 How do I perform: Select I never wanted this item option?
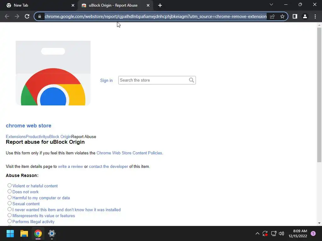[x=9, y=209]
